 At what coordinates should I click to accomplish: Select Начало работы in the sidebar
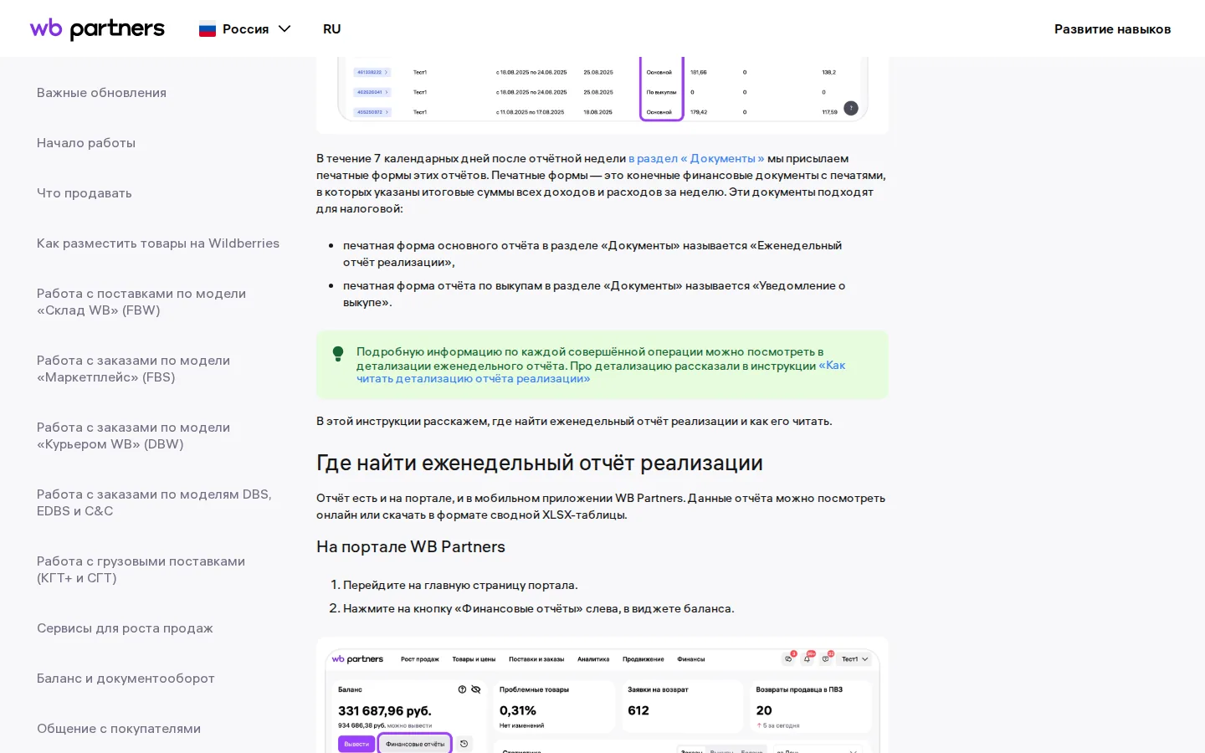pos(86,143)
